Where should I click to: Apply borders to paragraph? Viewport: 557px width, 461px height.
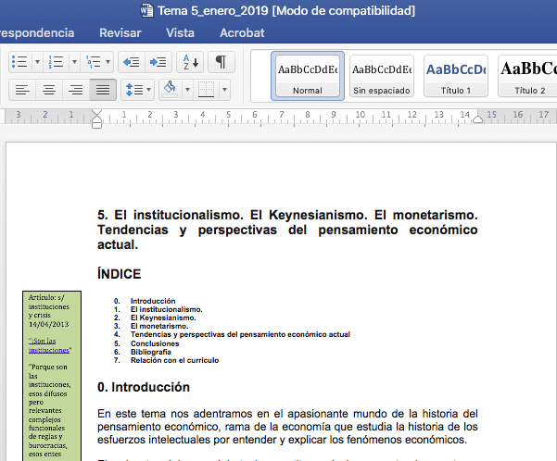tap(206, 90)
